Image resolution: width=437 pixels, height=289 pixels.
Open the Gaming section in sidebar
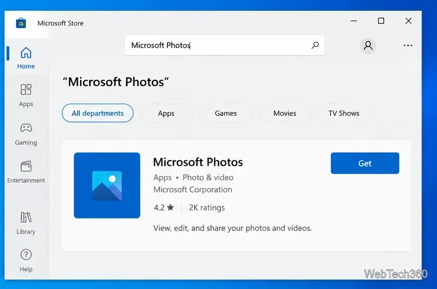click(x=26, y=134)
